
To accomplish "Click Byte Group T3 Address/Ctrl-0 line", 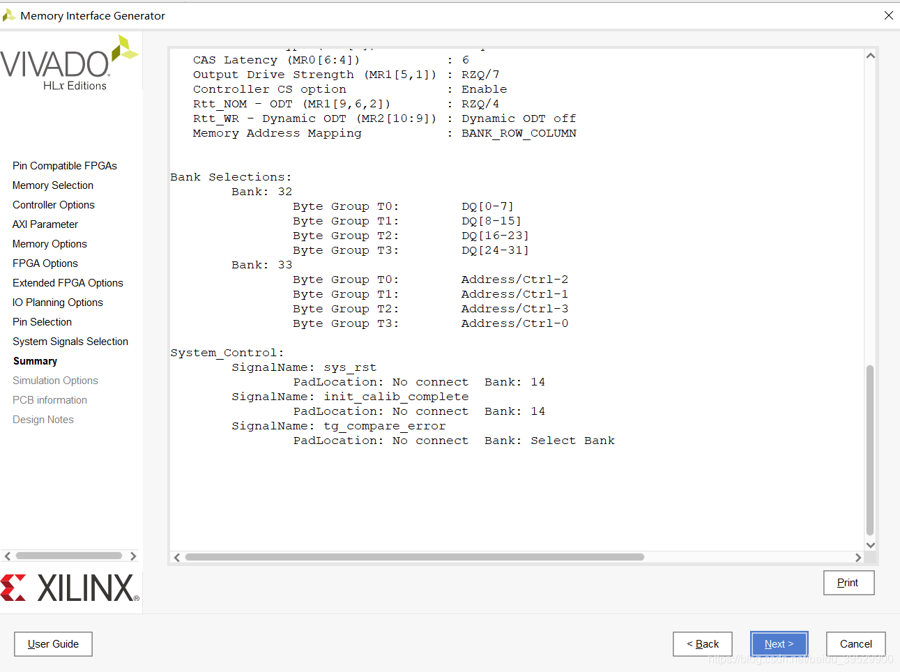I will point(431,323).
